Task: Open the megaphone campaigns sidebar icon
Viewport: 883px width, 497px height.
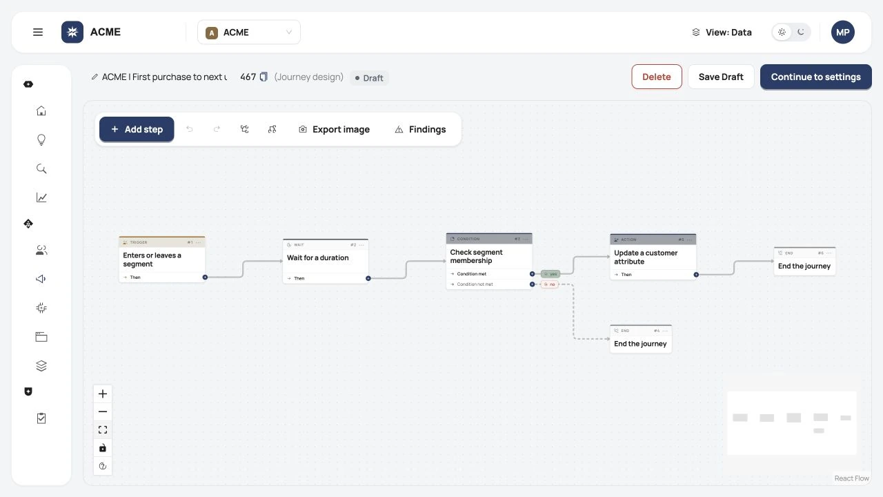Action: coord(41,280)
